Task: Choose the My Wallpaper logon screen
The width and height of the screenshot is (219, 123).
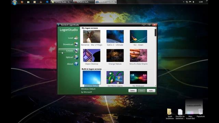Action: tap(138, 78)
